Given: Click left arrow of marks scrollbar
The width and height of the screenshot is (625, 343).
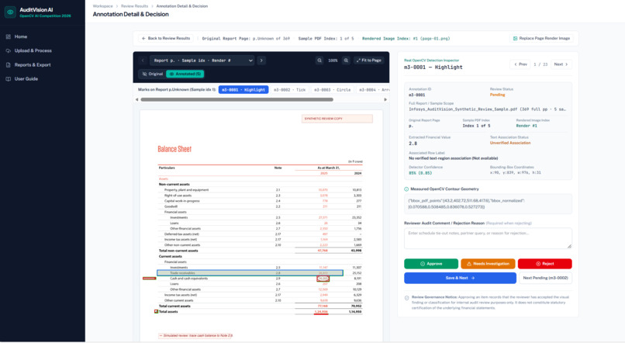Looking at the screenshot, I should click(x=137, y=99).
